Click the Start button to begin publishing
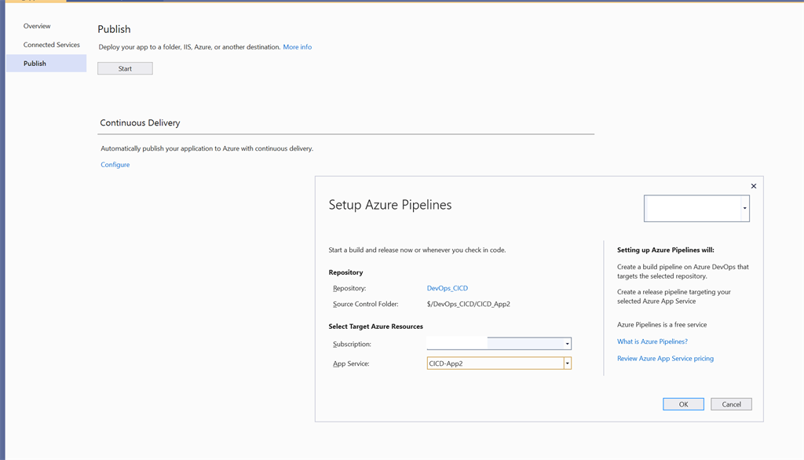This screenshot has height=460, width=804. click(124, 68)
